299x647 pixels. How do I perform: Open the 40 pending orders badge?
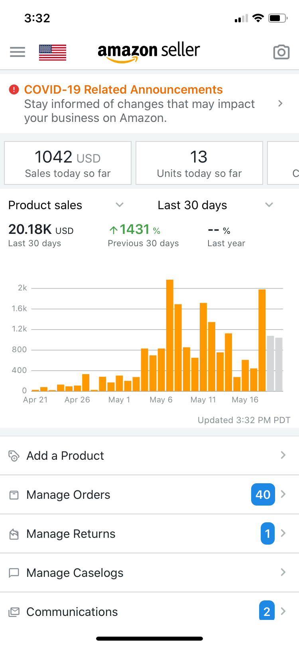point(263,494)
